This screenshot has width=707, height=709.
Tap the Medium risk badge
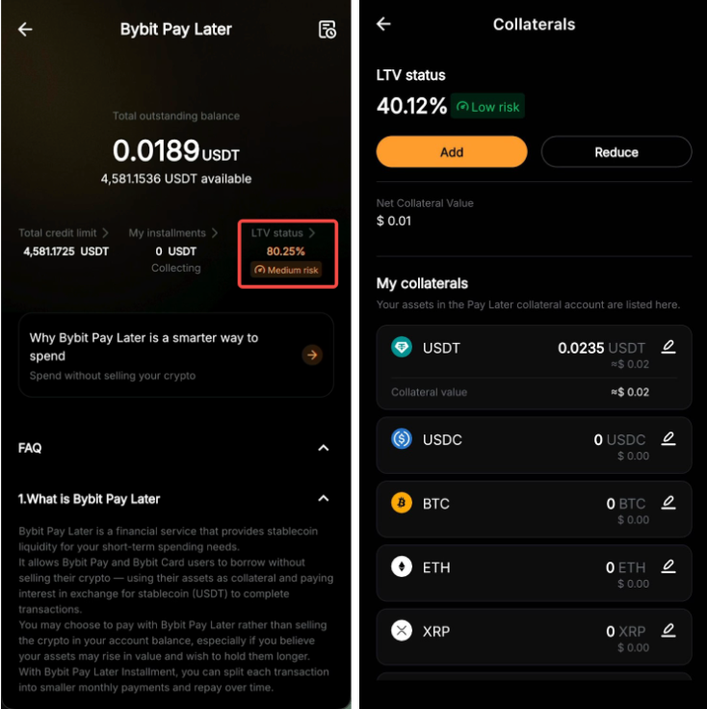(x=286, y=271)
